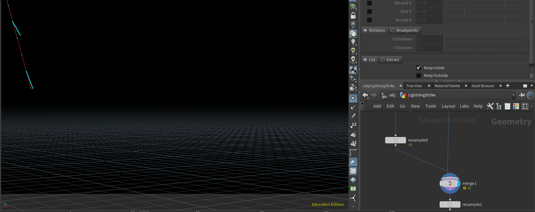Click the blue target follow-selection icon
The image size is (535, 212).
pyautogui.click(x=530, y=95)
